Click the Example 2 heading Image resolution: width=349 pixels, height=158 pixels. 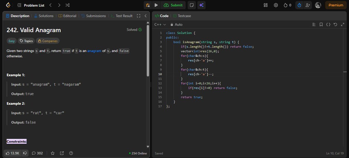(16, 103)
